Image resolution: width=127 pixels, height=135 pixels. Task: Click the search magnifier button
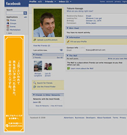[25, 13]
